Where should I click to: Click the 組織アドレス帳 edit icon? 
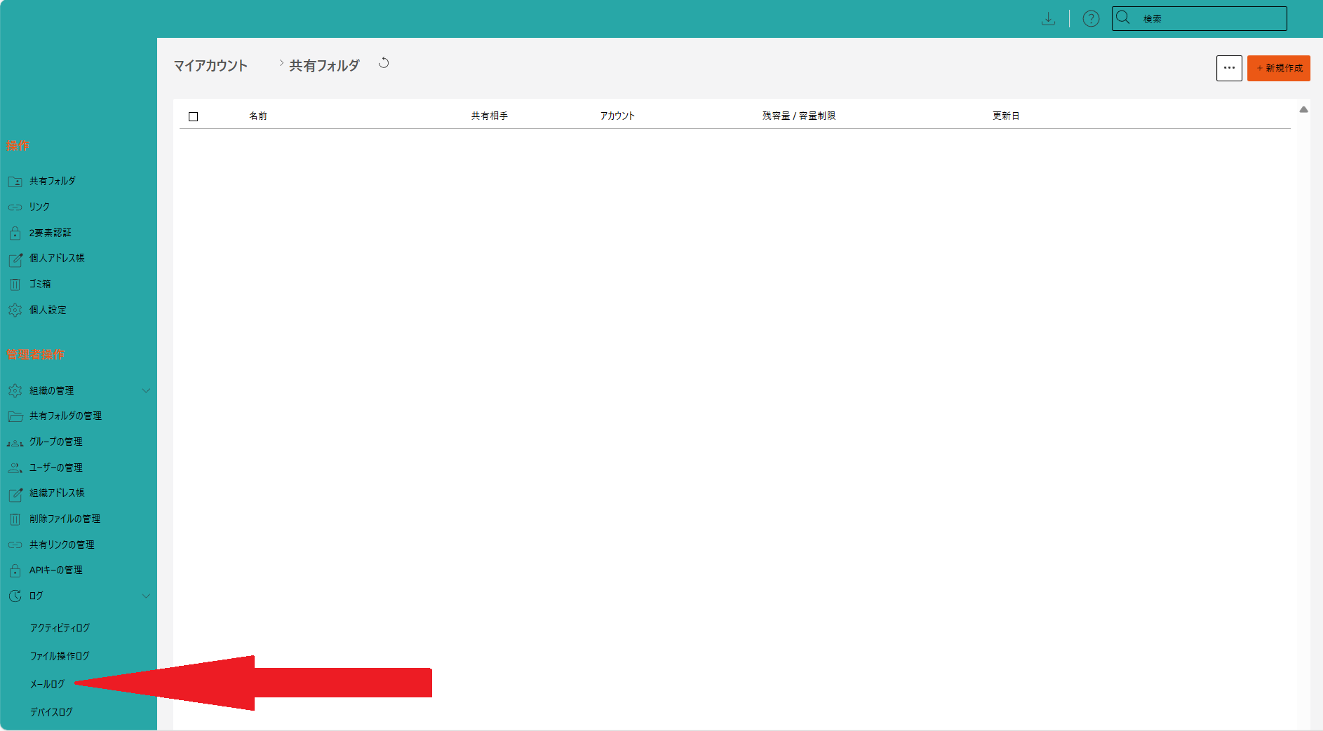(15, 494)
